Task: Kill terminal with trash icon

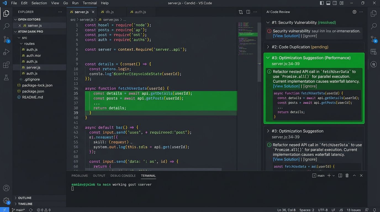Action: coord(347,176)
